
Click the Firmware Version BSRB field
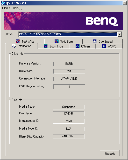(x=69, y=64)
